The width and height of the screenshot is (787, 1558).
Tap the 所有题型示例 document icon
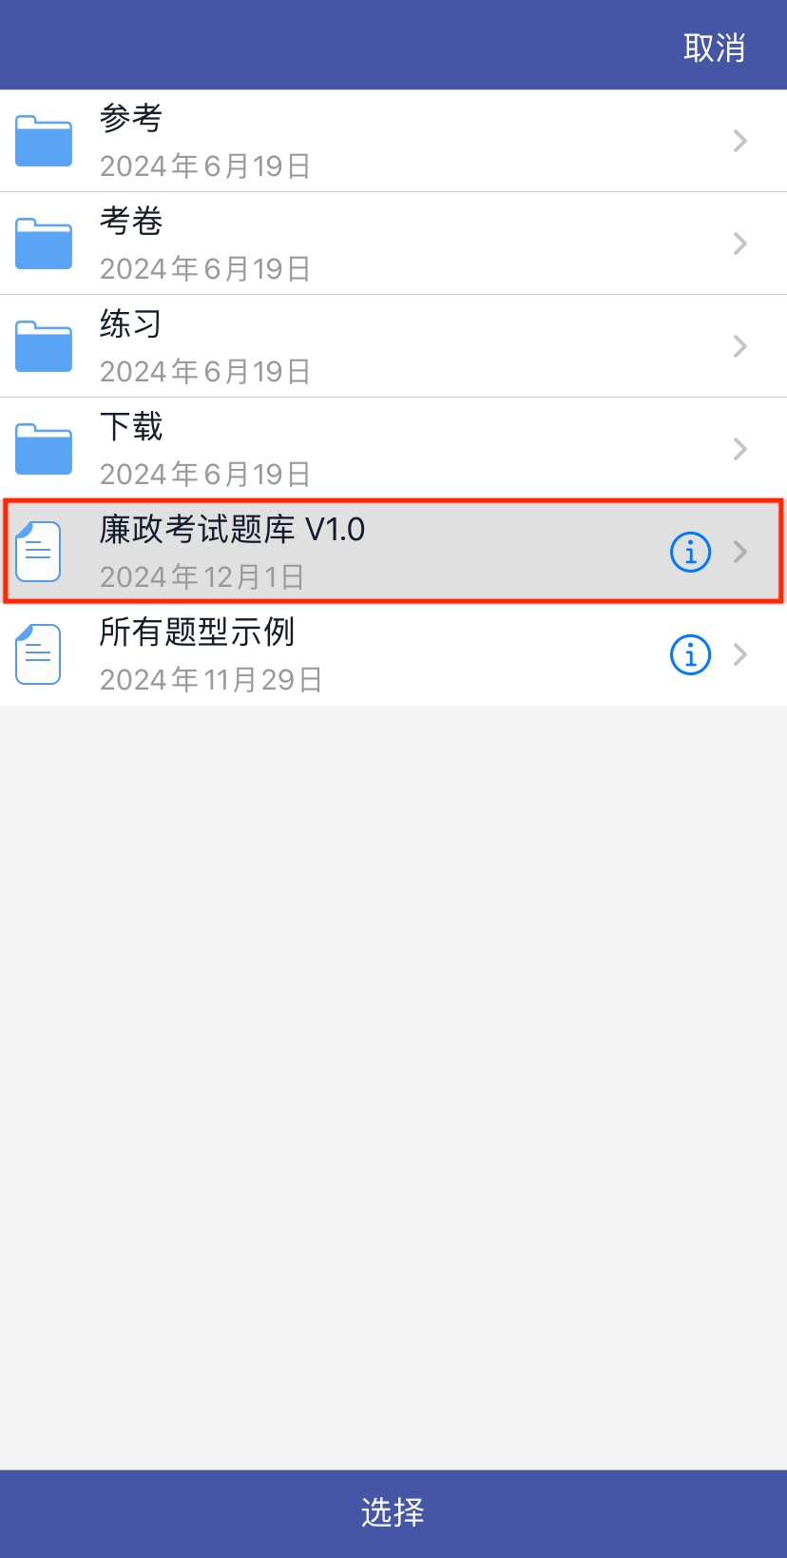tap(39, 654)
